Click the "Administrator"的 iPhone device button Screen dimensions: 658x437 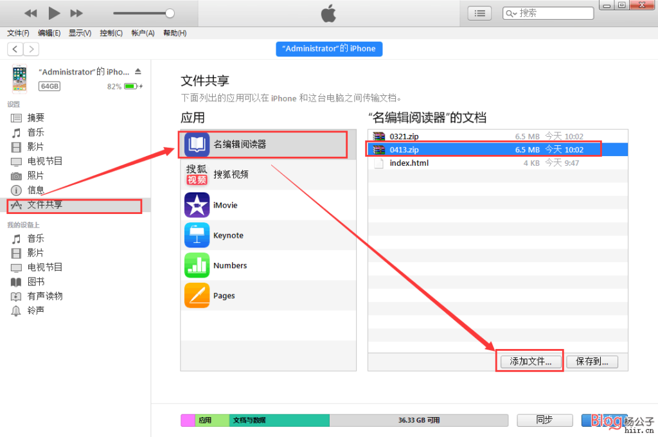pyautogui.click(x=329, y=49)
